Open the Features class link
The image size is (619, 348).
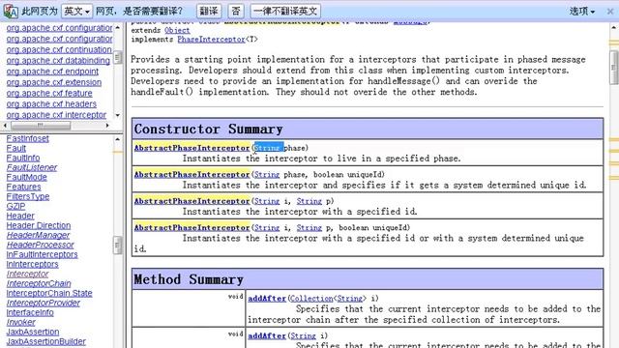pos(23,187)
